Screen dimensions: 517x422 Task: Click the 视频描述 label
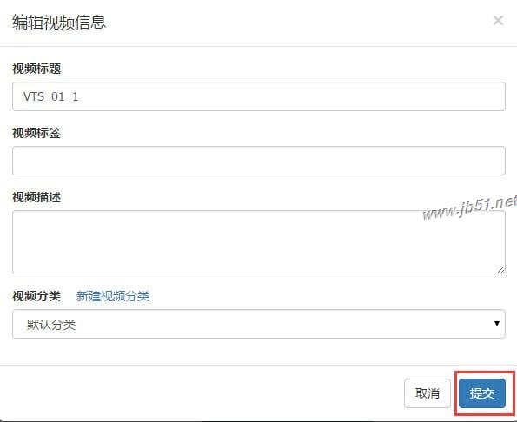click(x=36, y=197)
